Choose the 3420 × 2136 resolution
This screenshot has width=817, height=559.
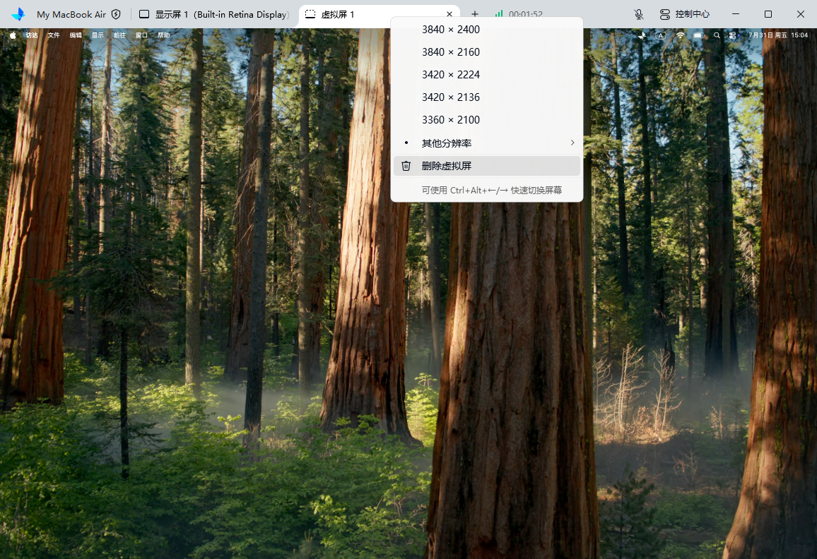[487, 97]
